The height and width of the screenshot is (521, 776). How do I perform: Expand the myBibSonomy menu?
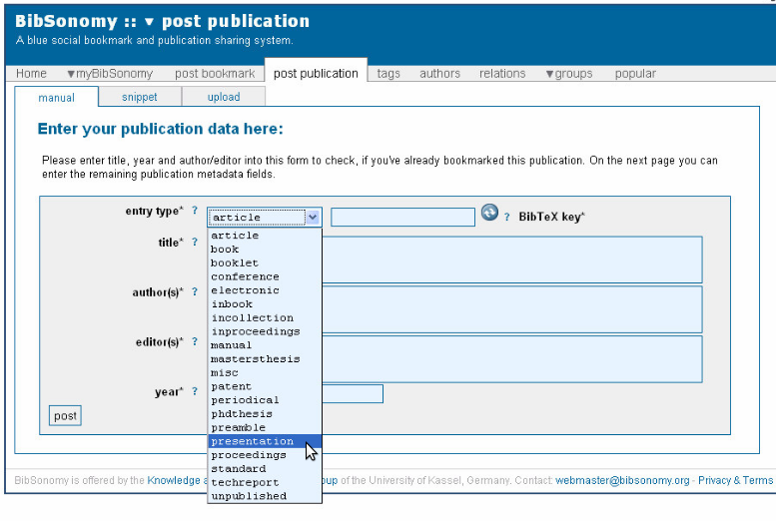click(110, 73)
